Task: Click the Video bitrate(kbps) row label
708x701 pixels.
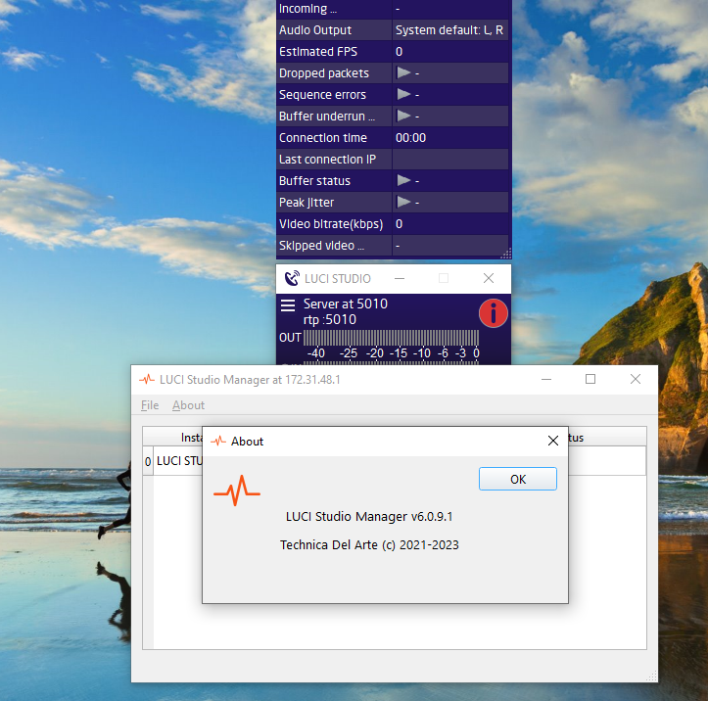Action: click(331, 224)
